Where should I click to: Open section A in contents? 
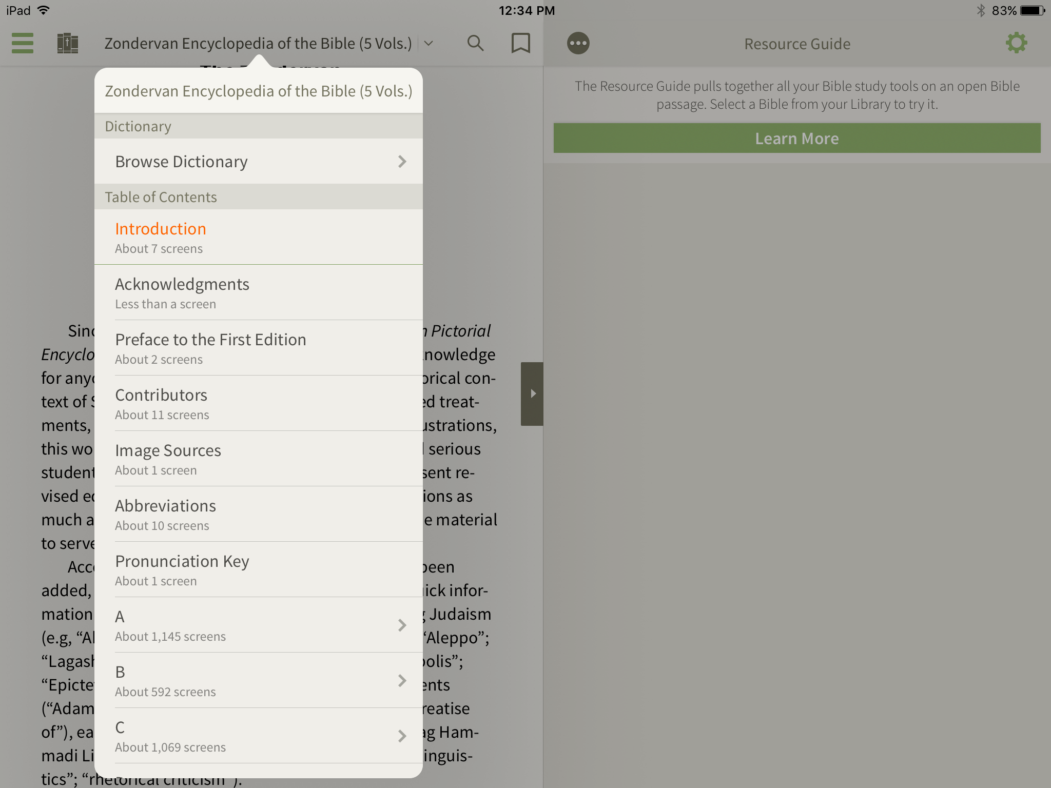259,625
